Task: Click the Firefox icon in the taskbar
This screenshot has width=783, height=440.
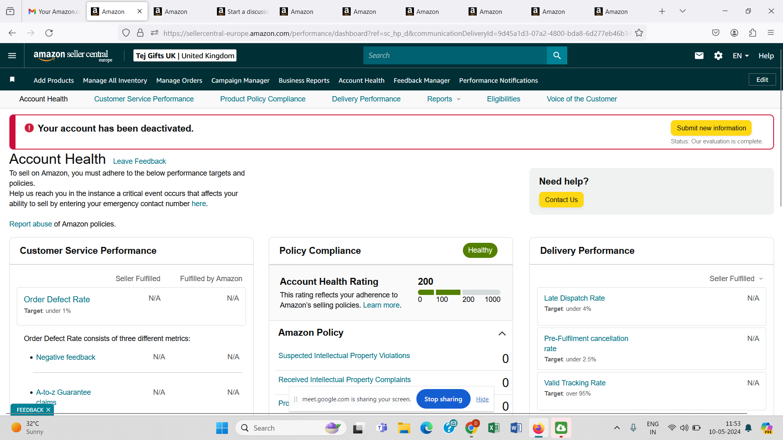Action: 538,428
